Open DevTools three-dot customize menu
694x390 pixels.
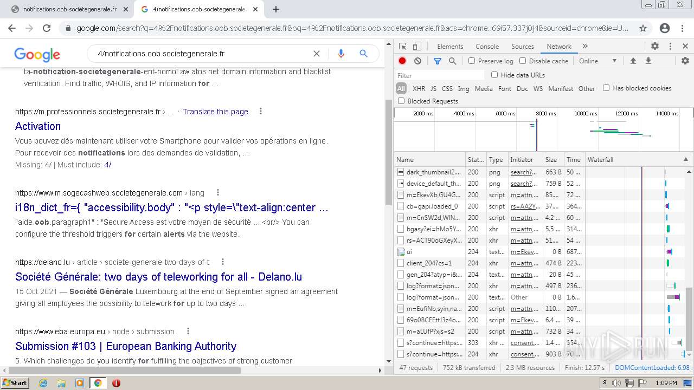670,47
